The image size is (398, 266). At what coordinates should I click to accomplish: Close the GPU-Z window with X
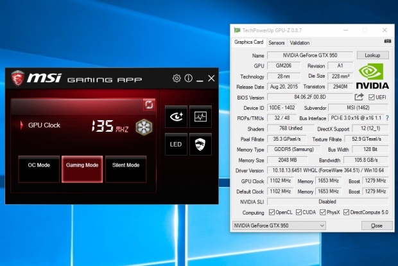pos(385,30)
